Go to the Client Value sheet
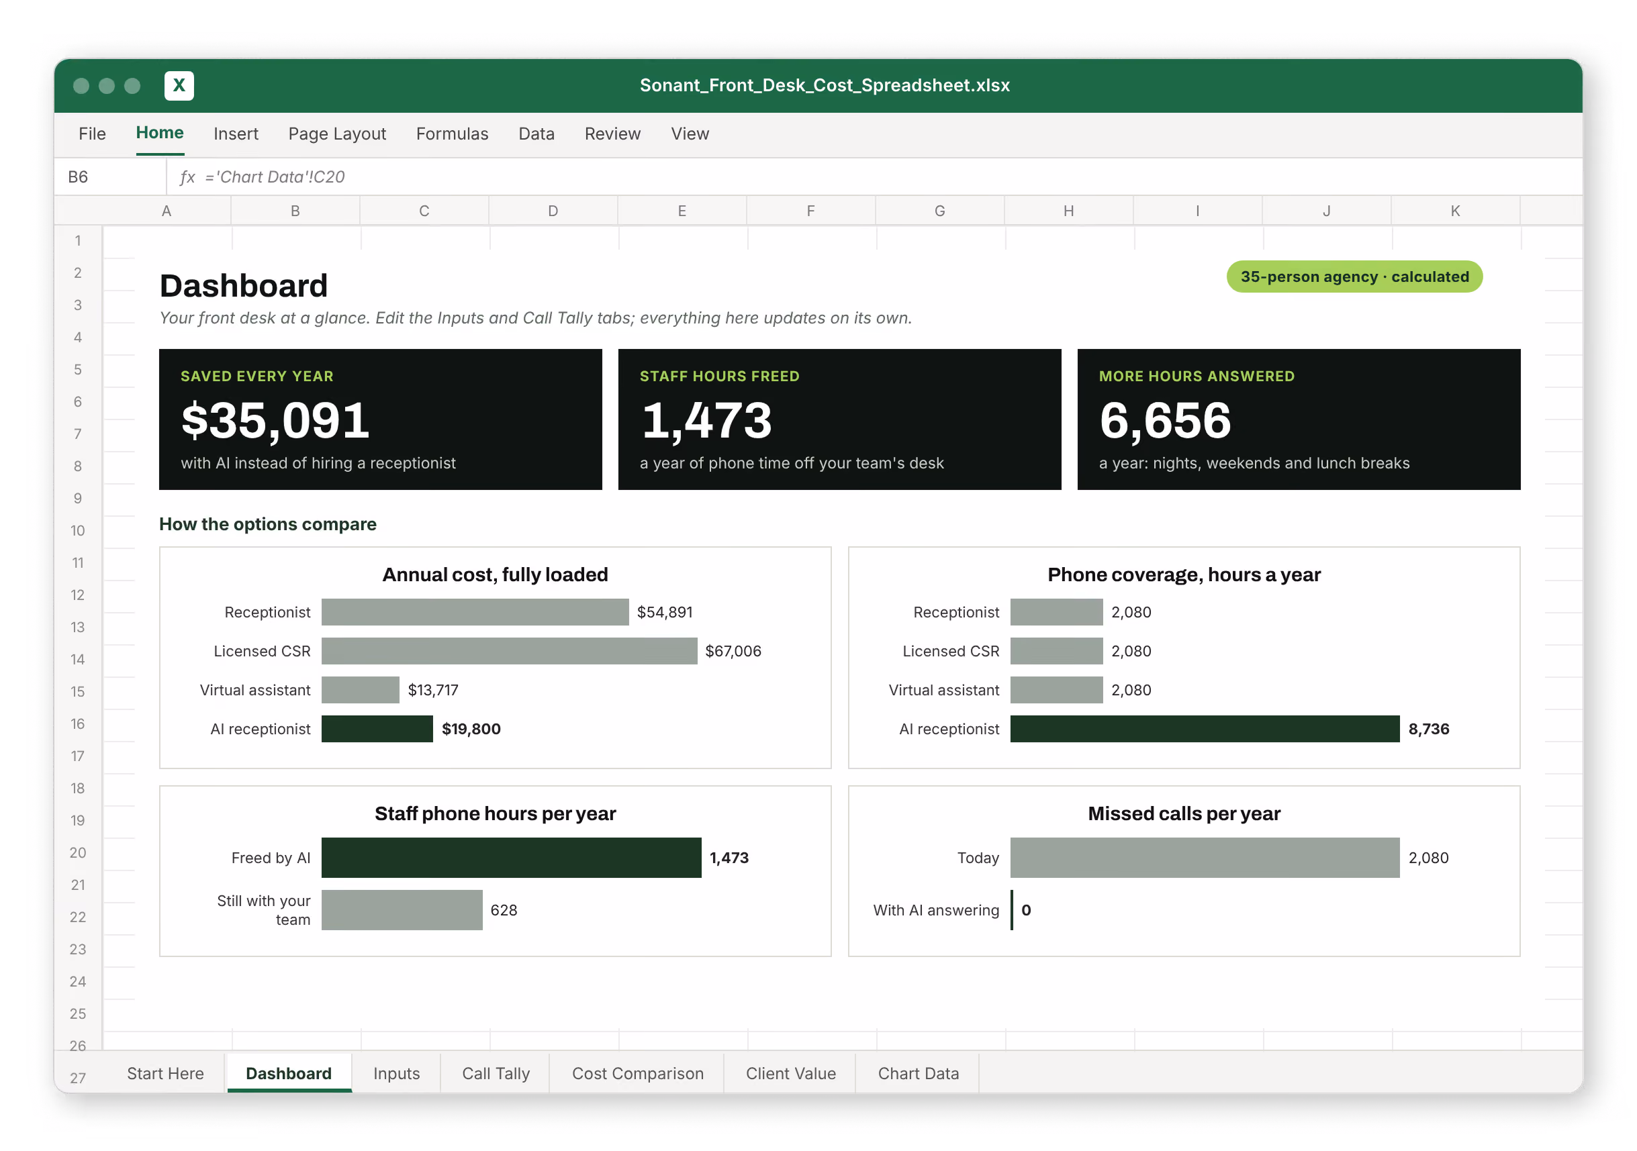1637x1151 pixels. pyautogui.click(x=791, y=1073)
